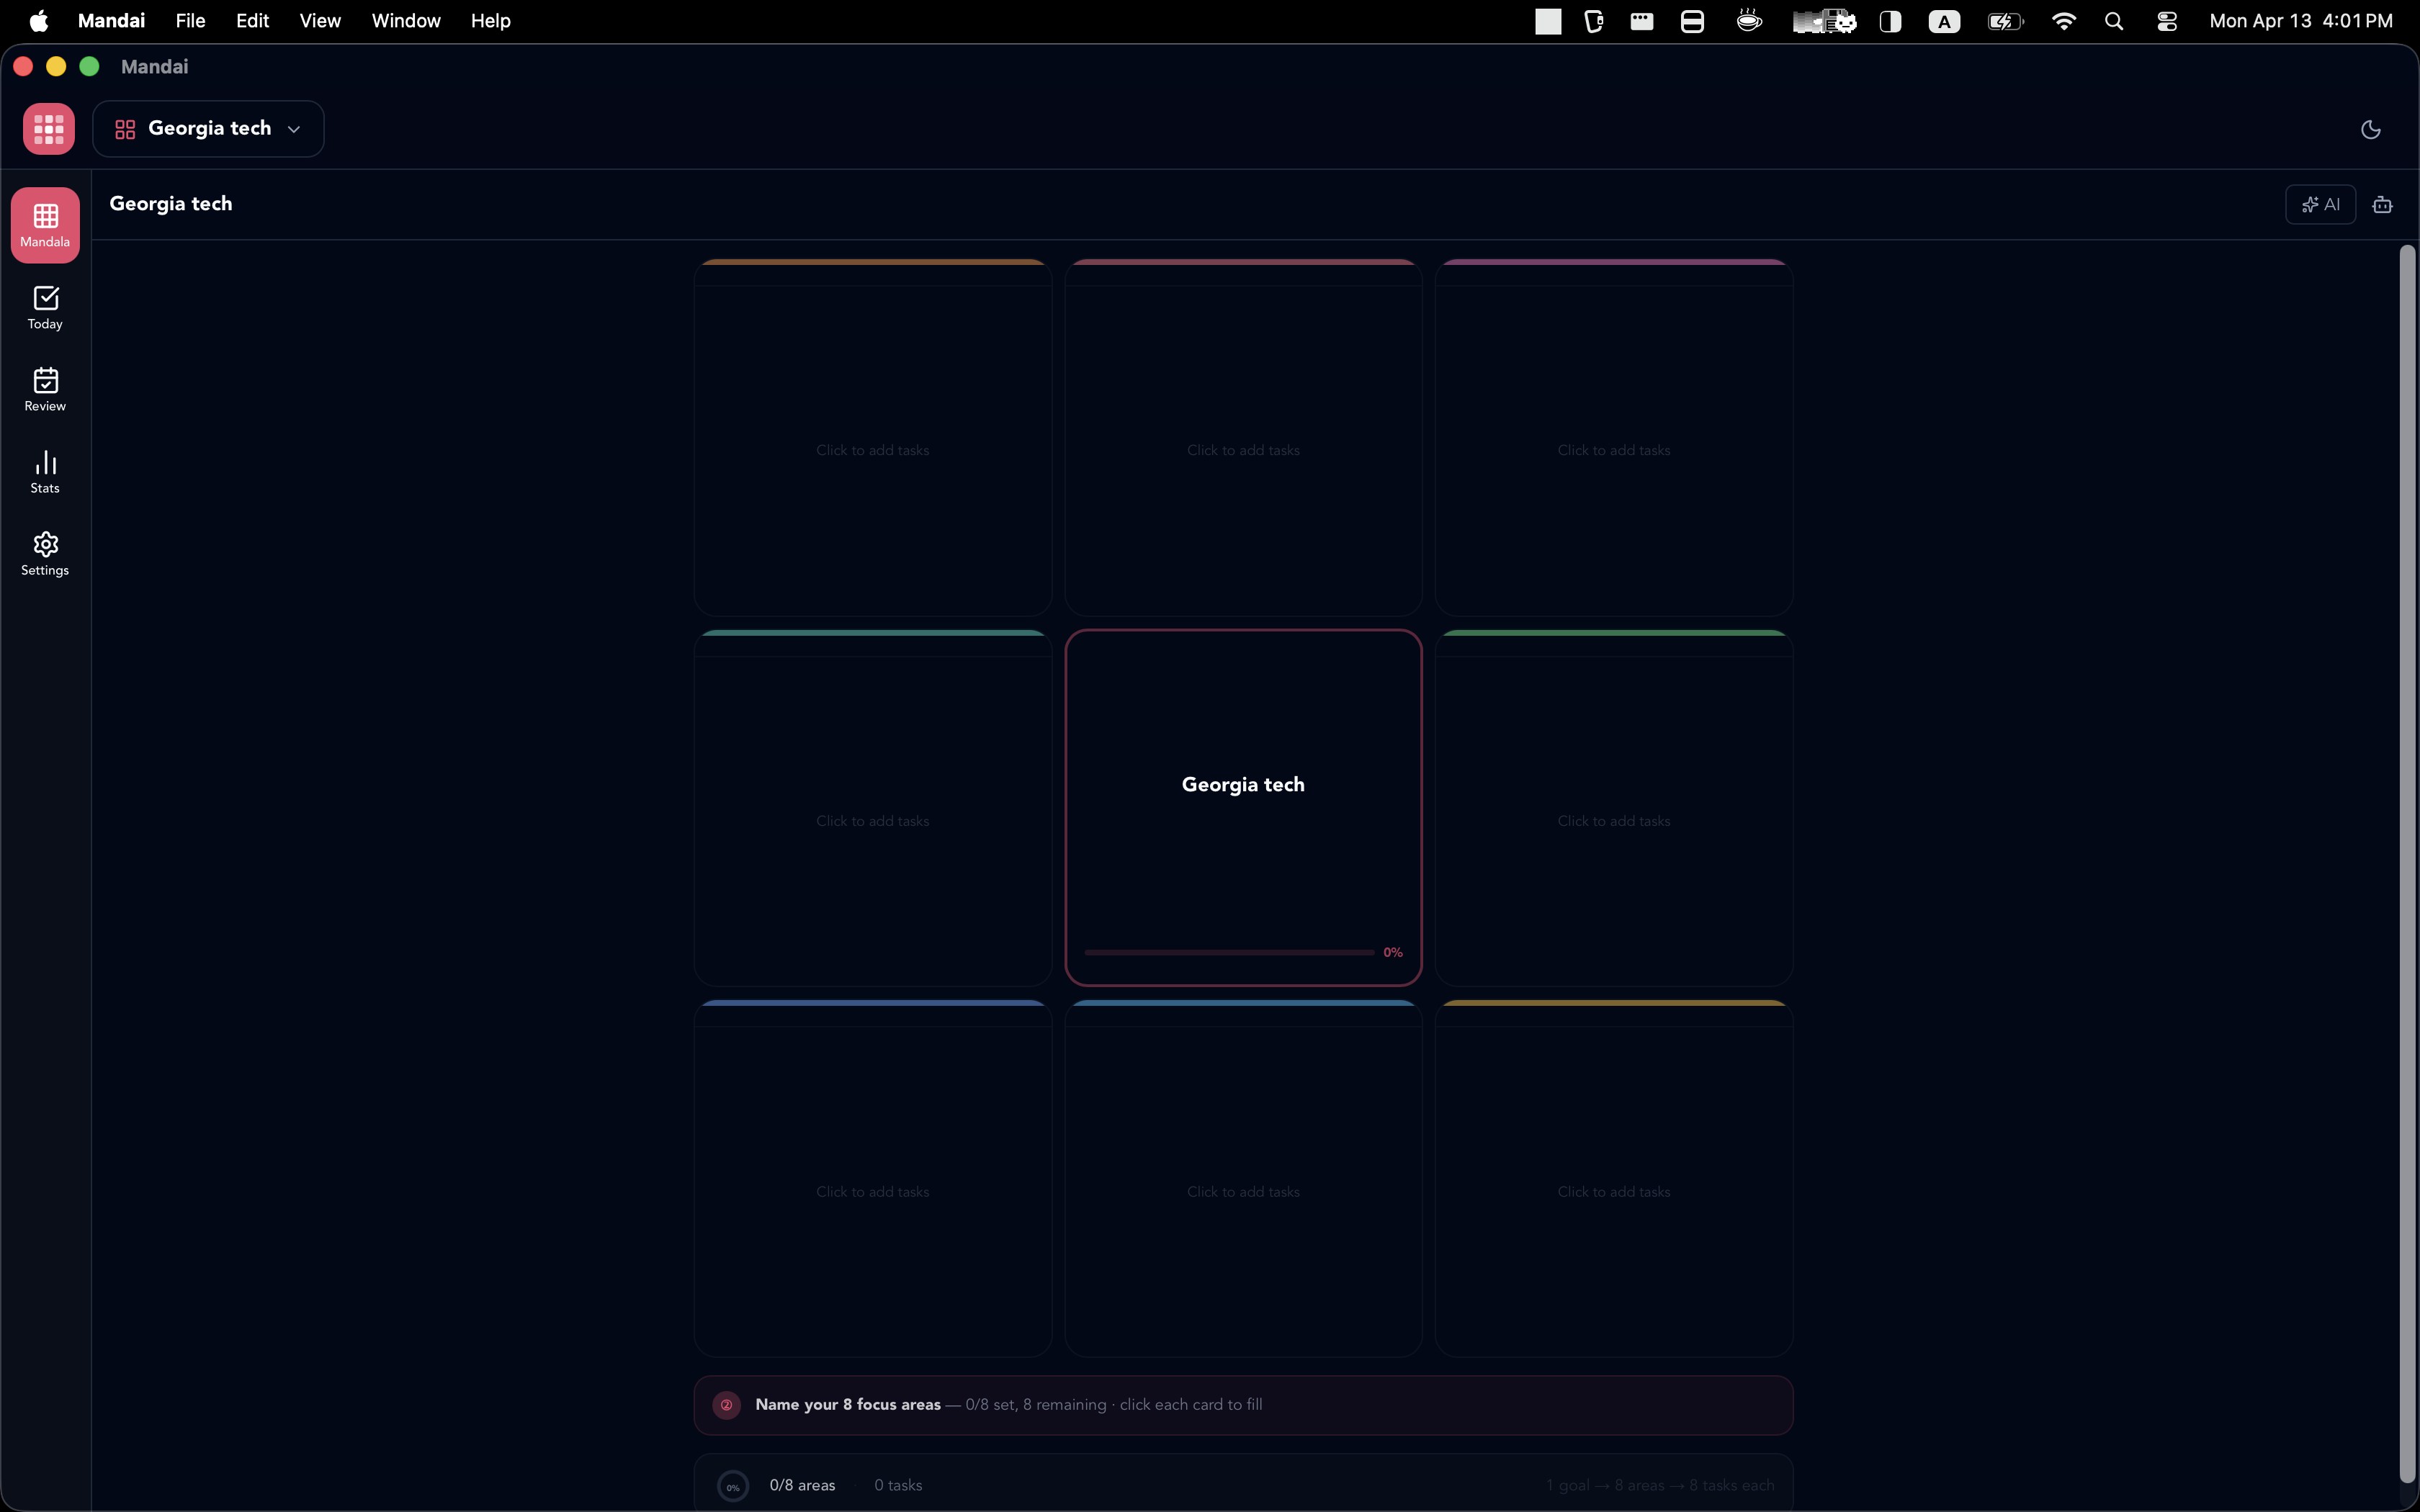Toggle dark mode with the moon icon

click(2370, 129)
